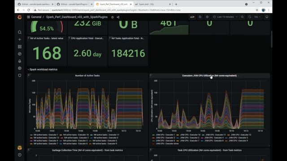Toggle N# active tasks - Executor 12 series
287x161 pixels.
pos(46,138)
